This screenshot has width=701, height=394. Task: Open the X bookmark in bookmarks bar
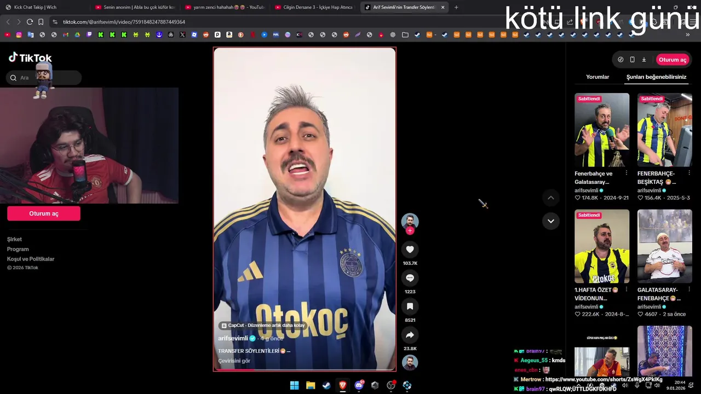tap(182, 34)
